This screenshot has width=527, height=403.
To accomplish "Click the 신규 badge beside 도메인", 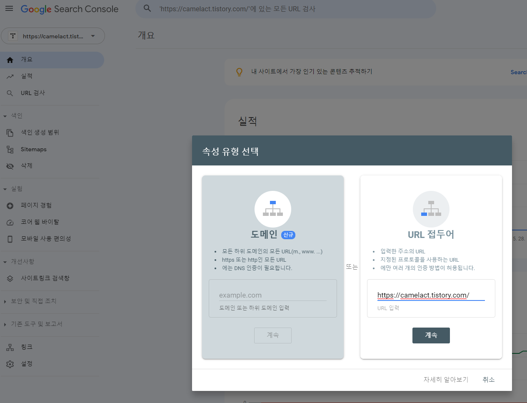I will [x=288, y=235].
